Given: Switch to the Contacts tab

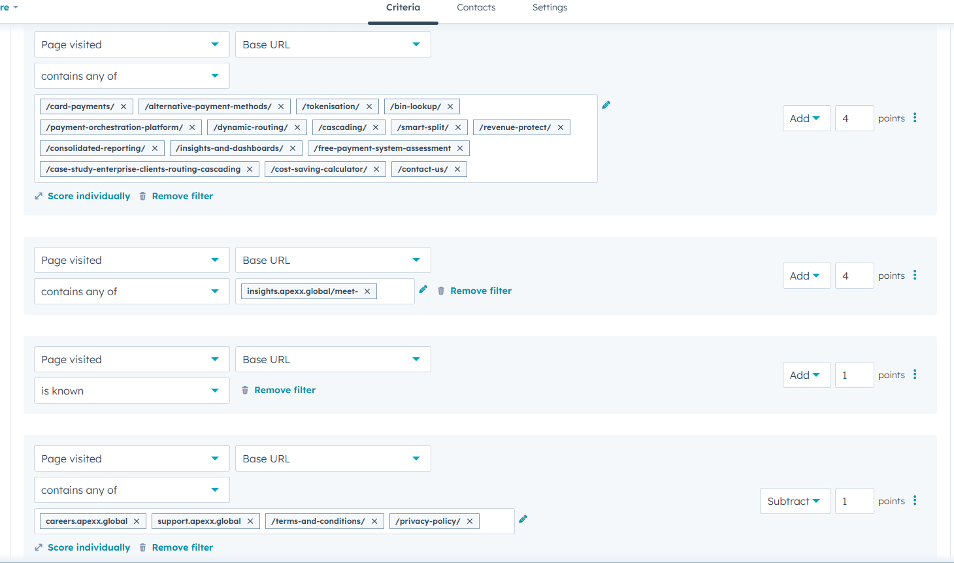Looking at the screenshot, I should click(476, 7).
